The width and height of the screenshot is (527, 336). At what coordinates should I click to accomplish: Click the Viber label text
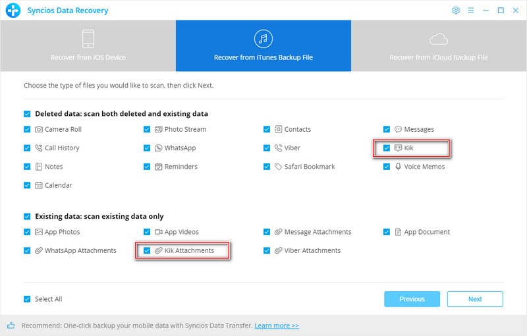coord(292,148)
